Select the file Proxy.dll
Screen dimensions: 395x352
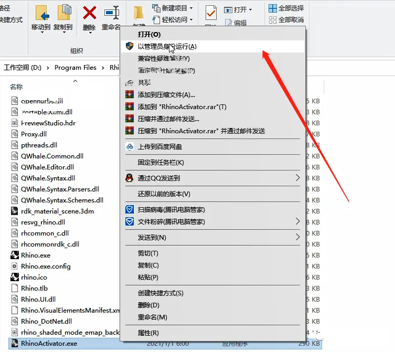click(x=34, y=134)
